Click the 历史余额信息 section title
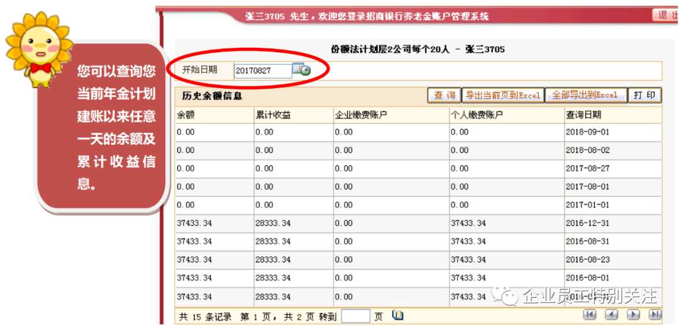This screenshot has height=326, width=679. 213,96
